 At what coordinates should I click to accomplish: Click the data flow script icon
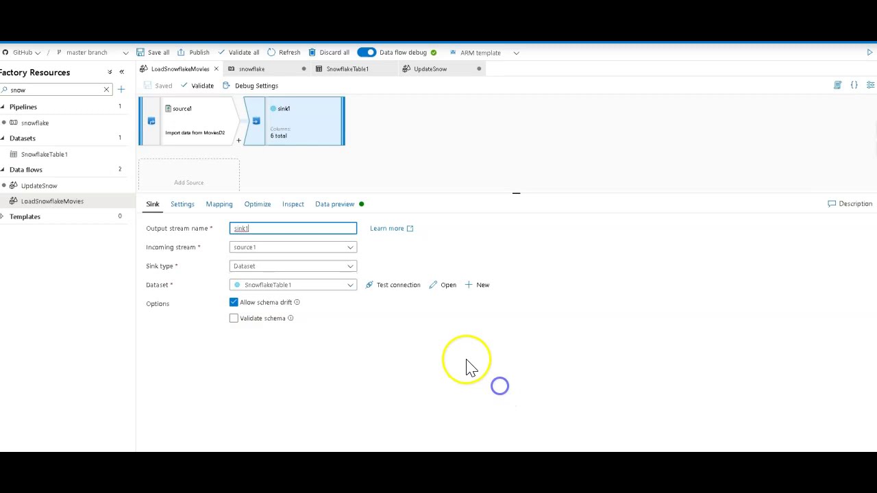pos(837,85)
